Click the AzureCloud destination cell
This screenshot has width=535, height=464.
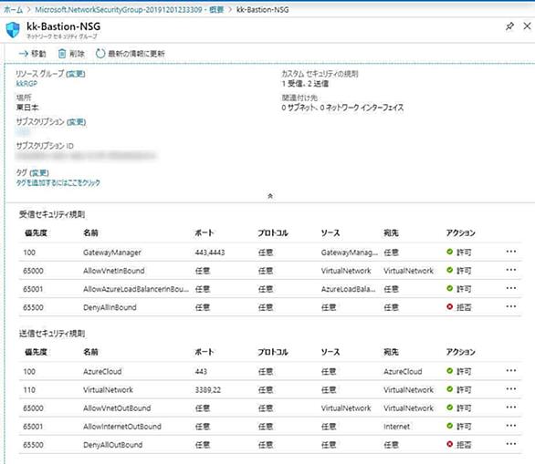(x=403, y=371)
